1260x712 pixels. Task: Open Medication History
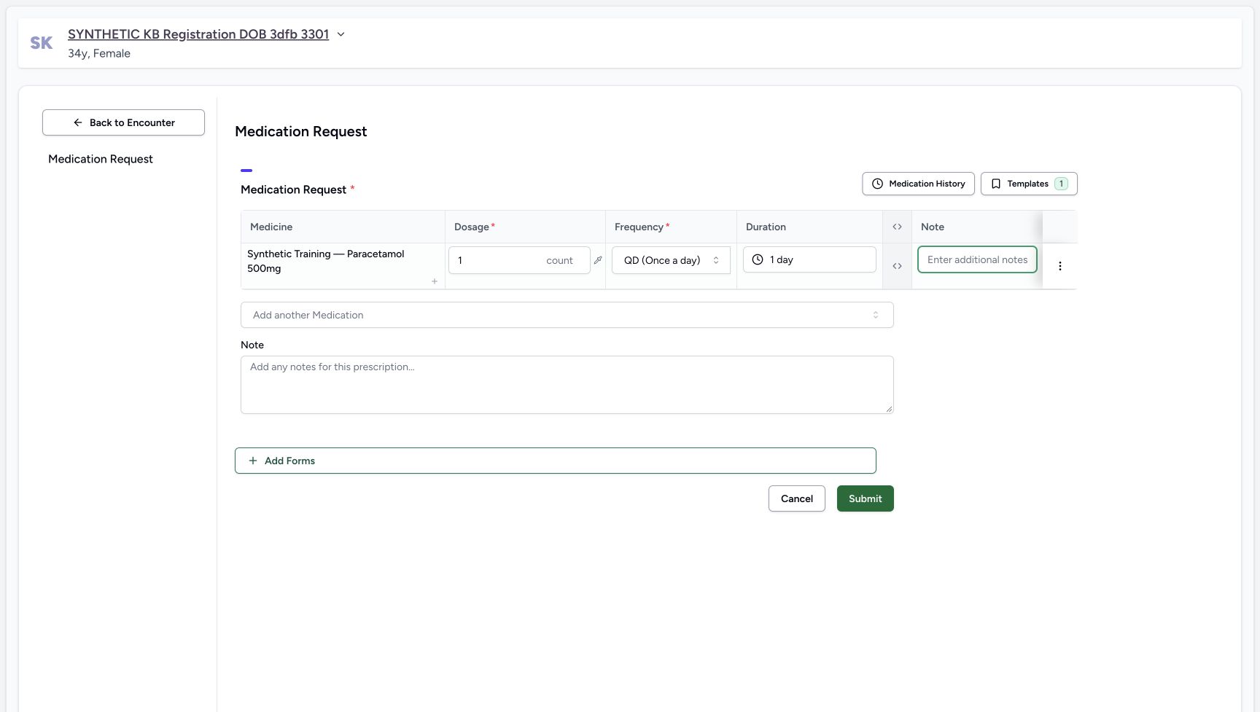[x=918, y=184]
